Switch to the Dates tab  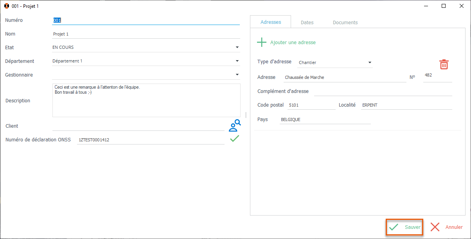pos(307,23)
